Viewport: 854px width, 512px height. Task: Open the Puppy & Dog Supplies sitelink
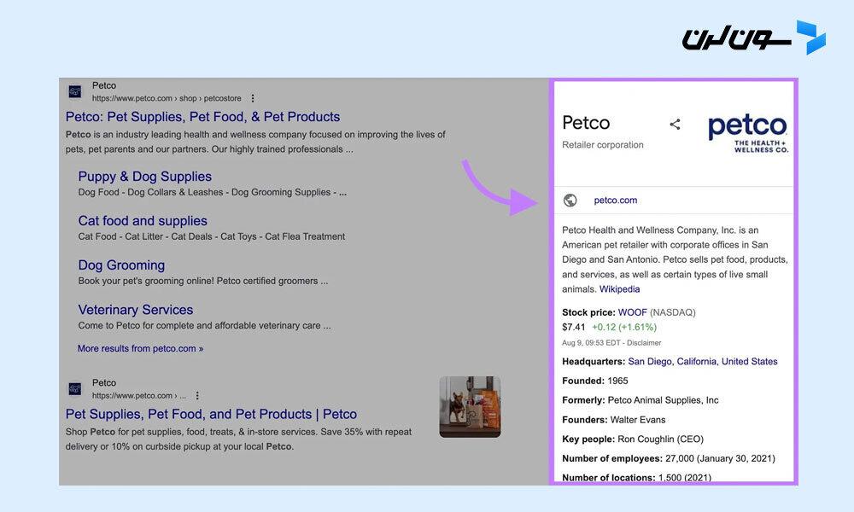tap(145, 177)
